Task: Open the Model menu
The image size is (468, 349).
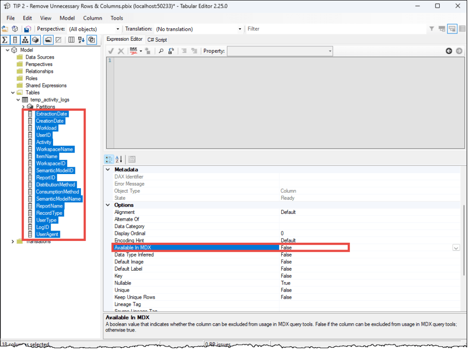Action: coord(67,18)
